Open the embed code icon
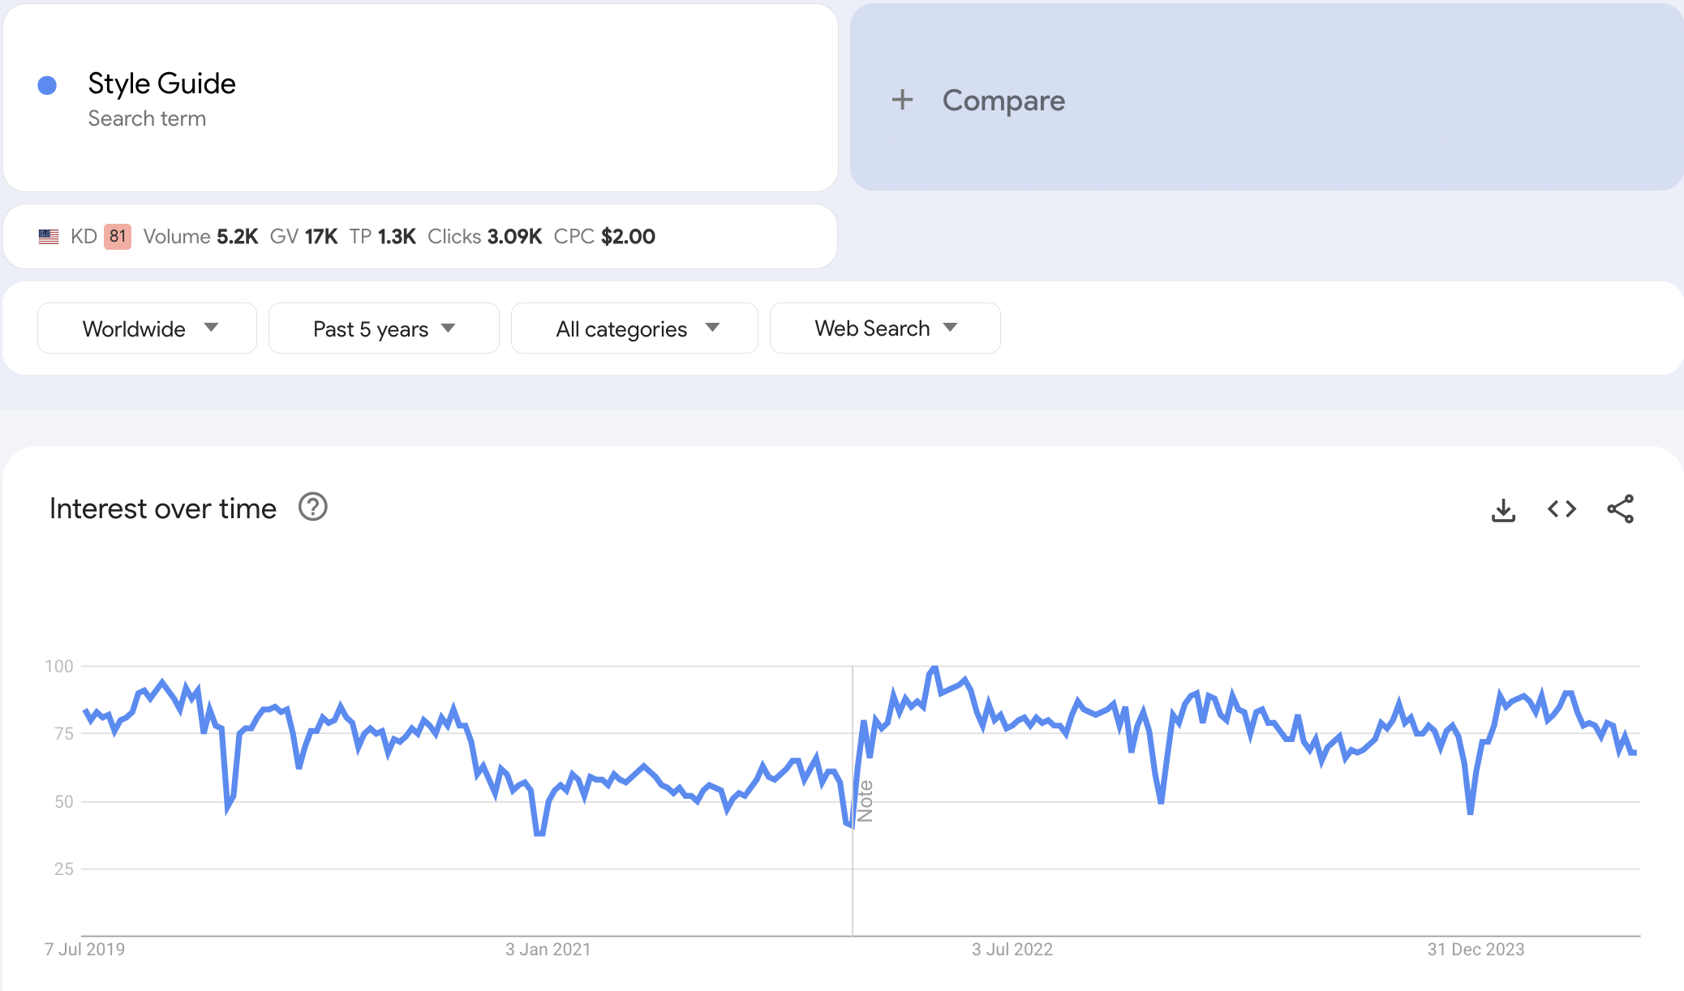Image resolution: width=1684 pixels, height=991 pixels. (x=1562, y=509)
